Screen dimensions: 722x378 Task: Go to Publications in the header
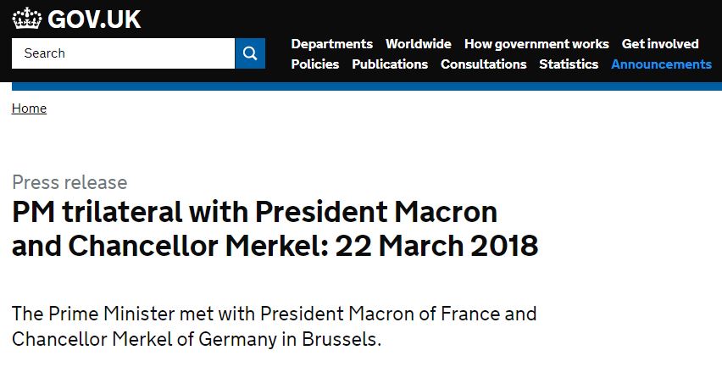pos(390,64)
